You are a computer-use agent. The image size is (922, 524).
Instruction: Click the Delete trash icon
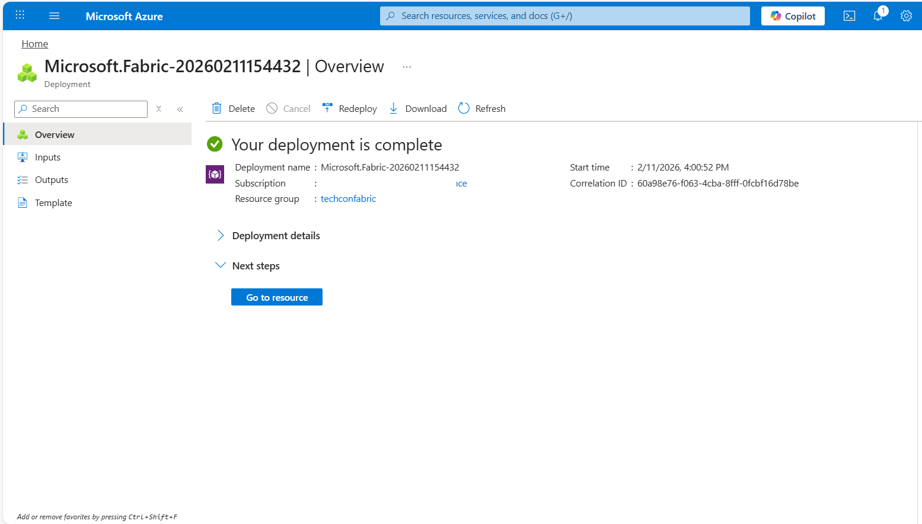click(x=217, y=108)
